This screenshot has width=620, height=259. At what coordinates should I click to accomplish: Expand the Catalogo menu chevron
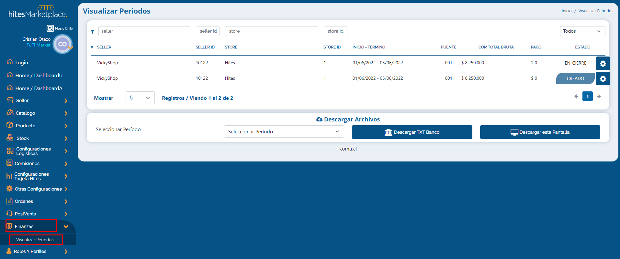pyautogui.click(x=66, y=113)
